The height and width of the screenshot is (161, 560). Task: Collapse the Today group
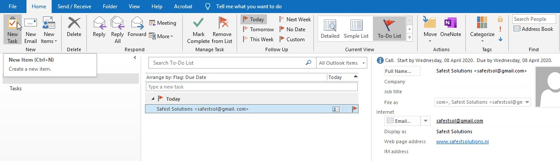pyautogui.click(x=152, y=99)
